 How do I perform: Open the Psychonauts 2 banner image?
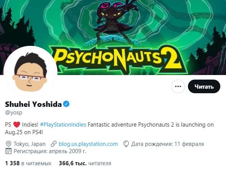click(113, 38)
